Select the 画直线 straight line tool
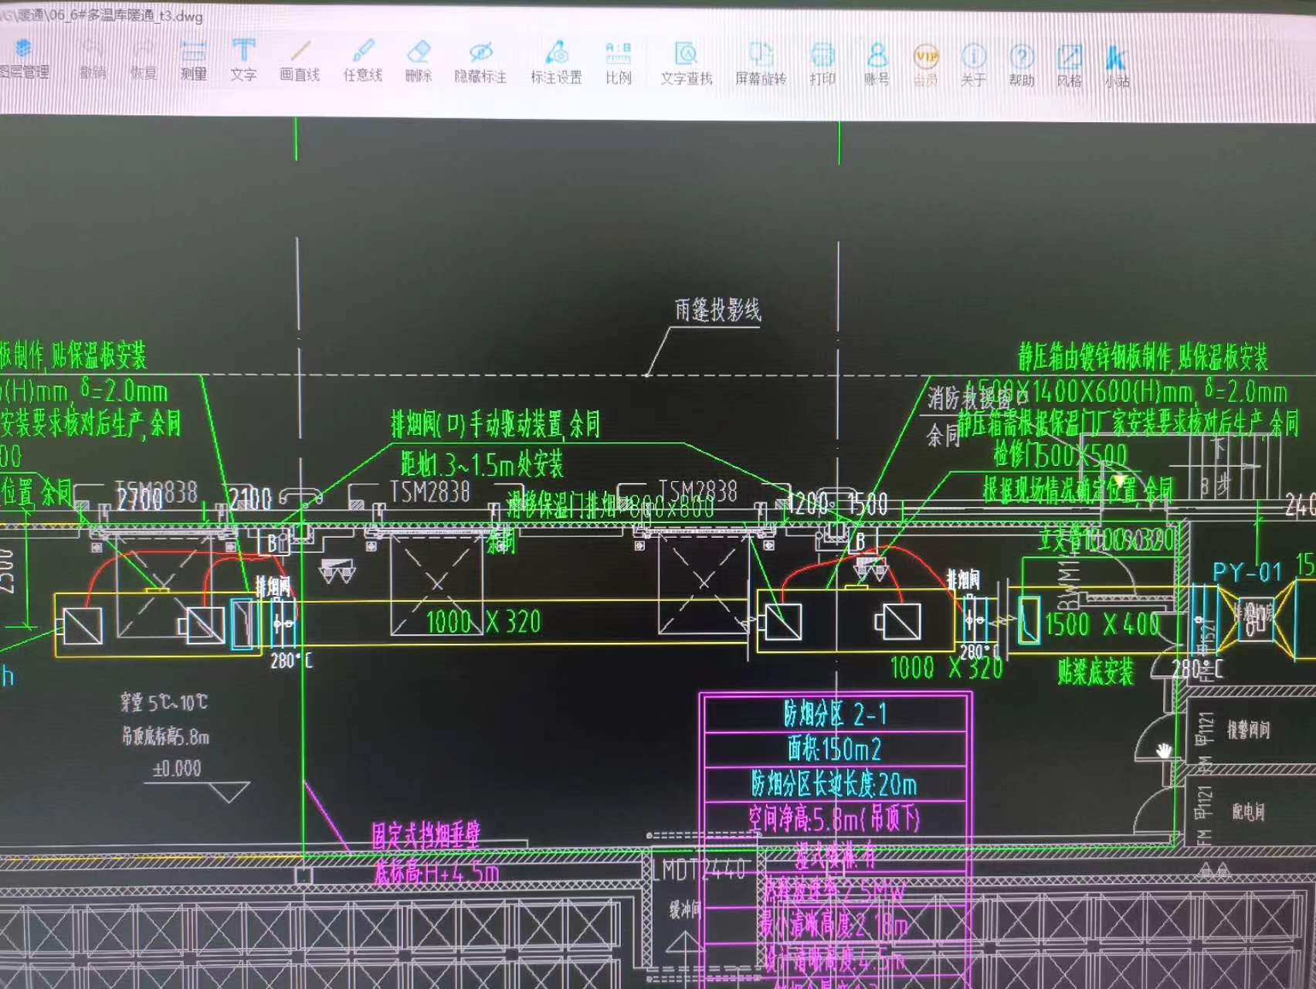Viewport: 1316px width, 989px height. (300, 62)
